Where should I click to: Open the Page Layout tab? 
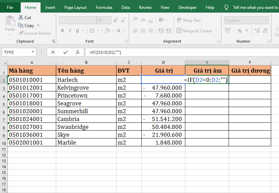(75, 8)
